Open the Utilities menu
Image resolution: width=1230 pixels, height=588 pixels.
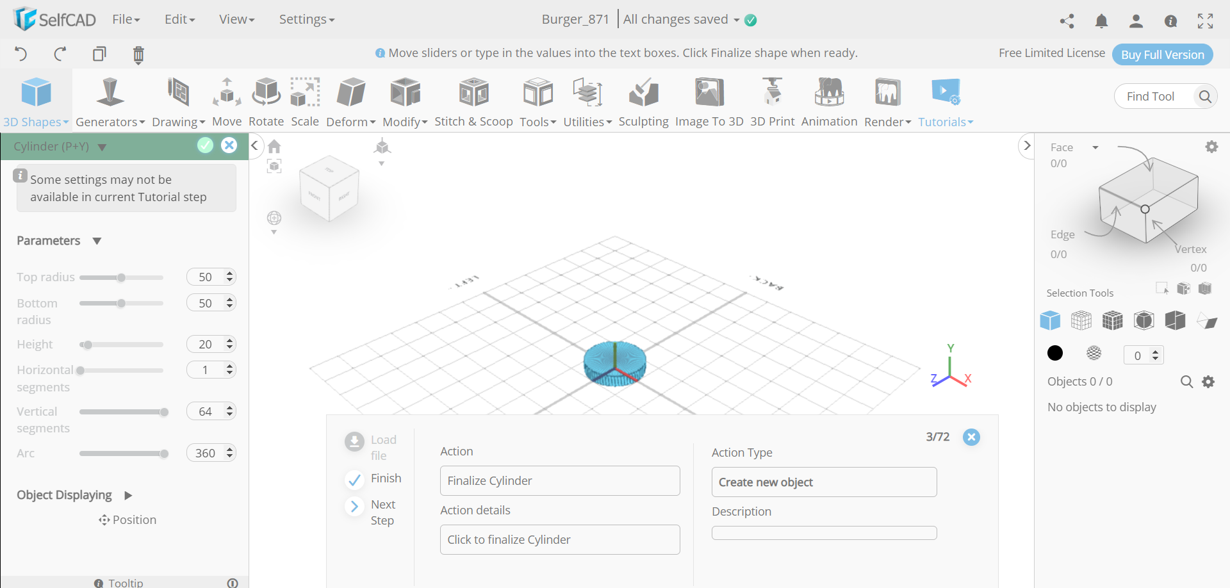(x=587, y=102)
